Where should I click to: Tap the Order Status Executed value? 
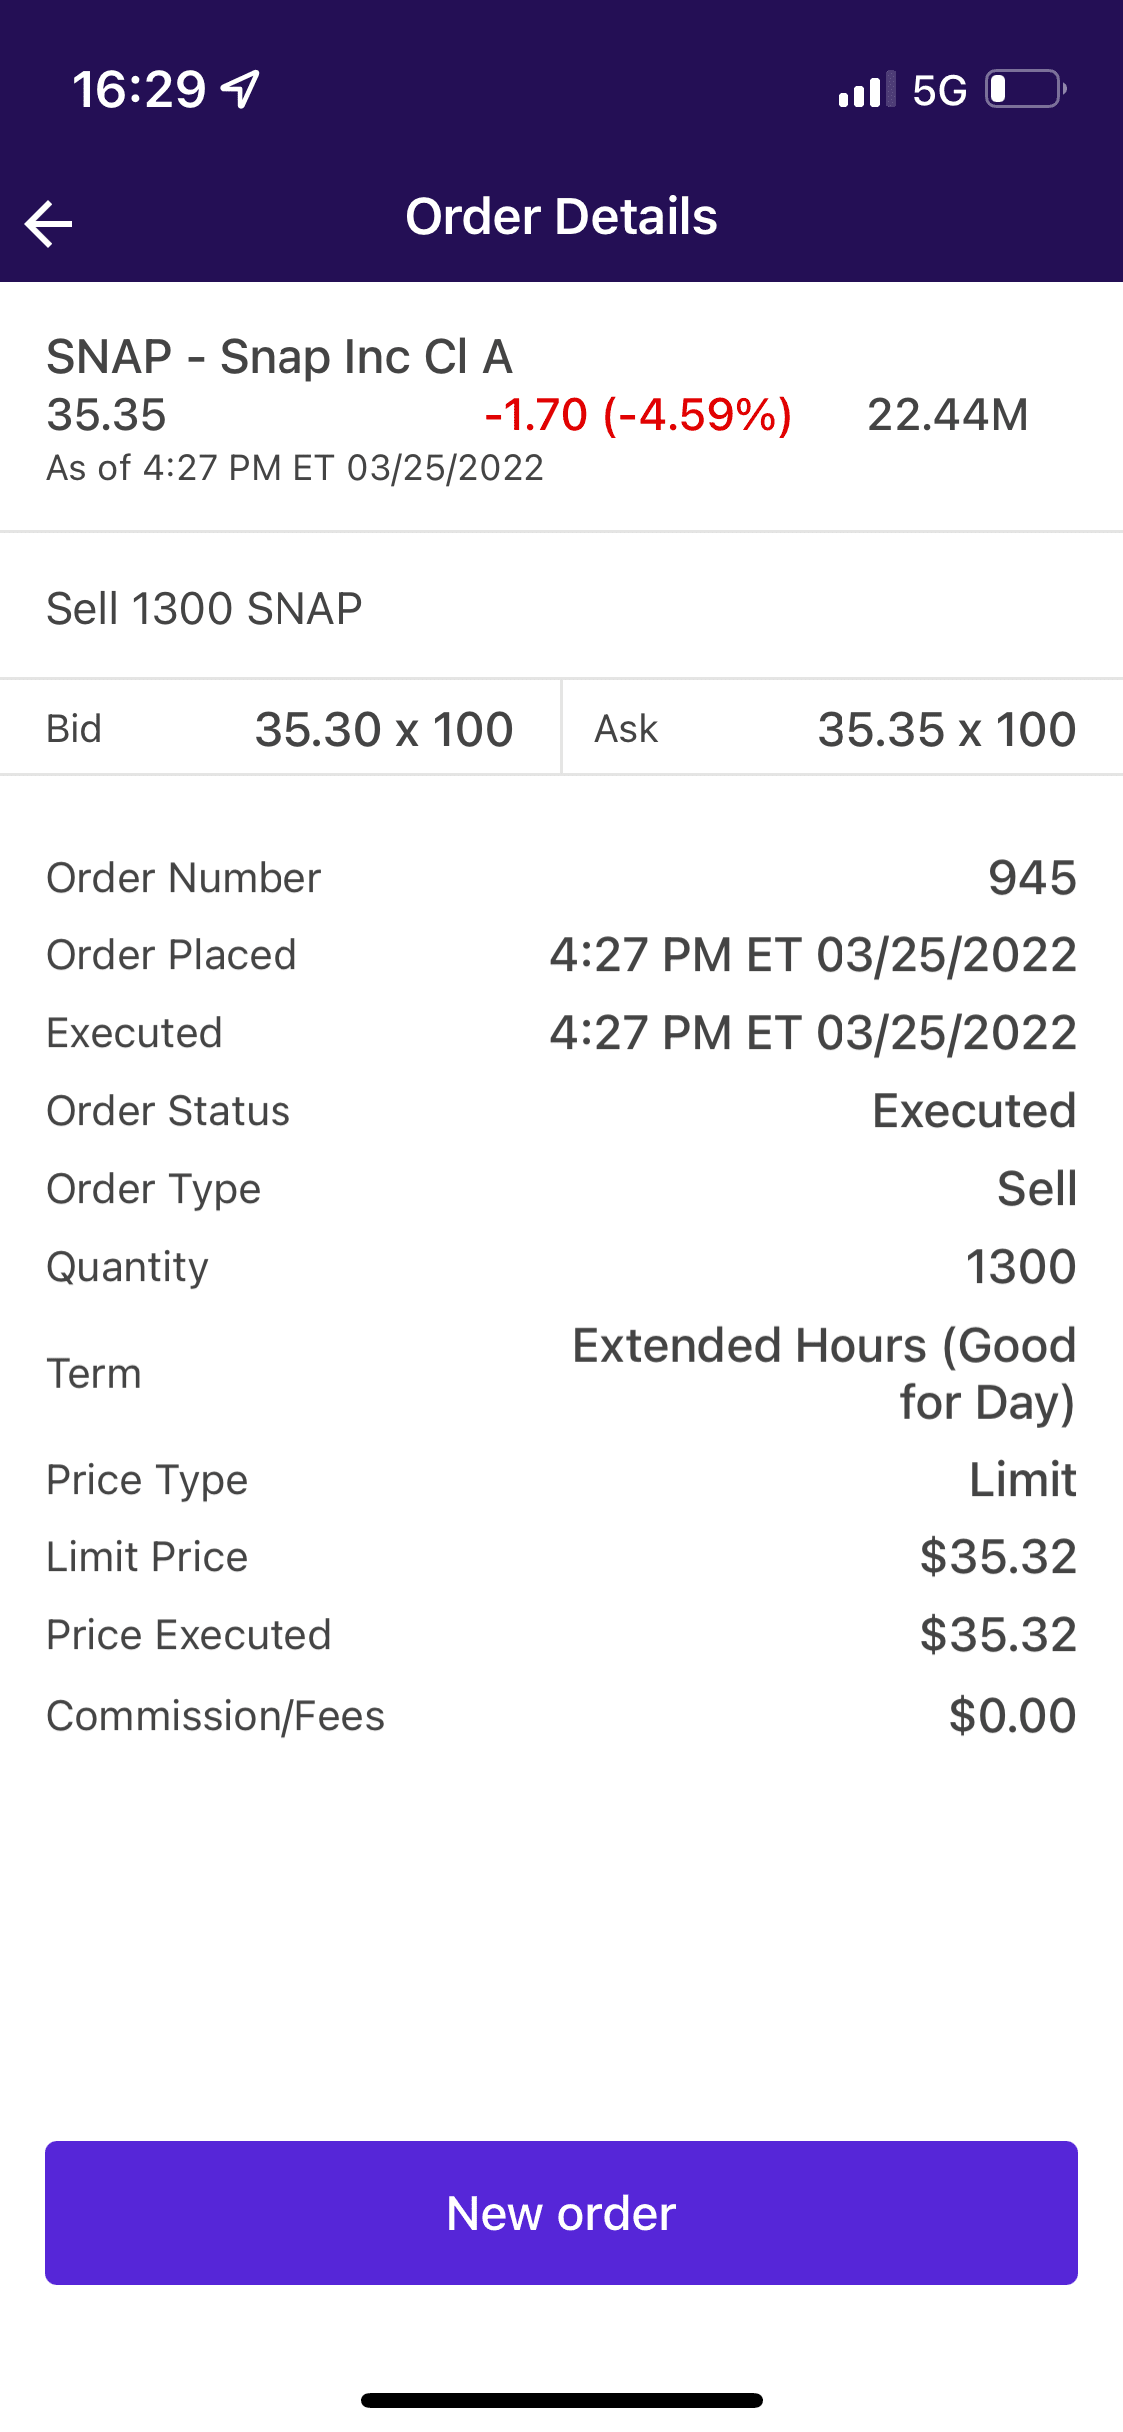[974, 1111]
